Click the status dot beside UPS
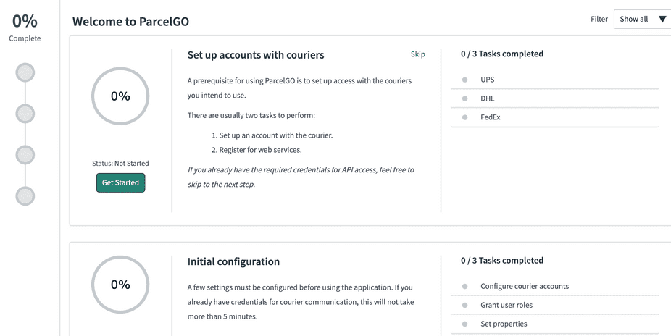Viewport: 671px width, 336px height. (x=464, y=80)
